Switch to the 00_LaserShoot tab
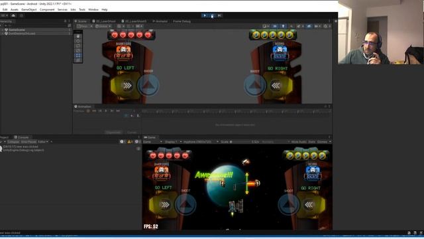 pyautogui.click(x=104, y=21)
